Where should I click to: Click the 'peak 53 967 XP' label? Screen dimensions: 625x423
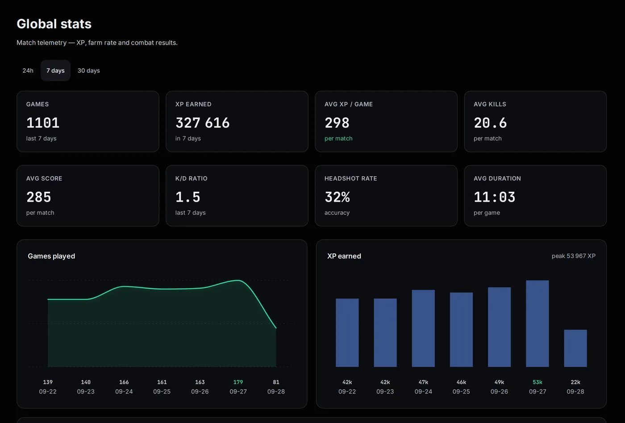pyautogui.click(x=574, y=256)
